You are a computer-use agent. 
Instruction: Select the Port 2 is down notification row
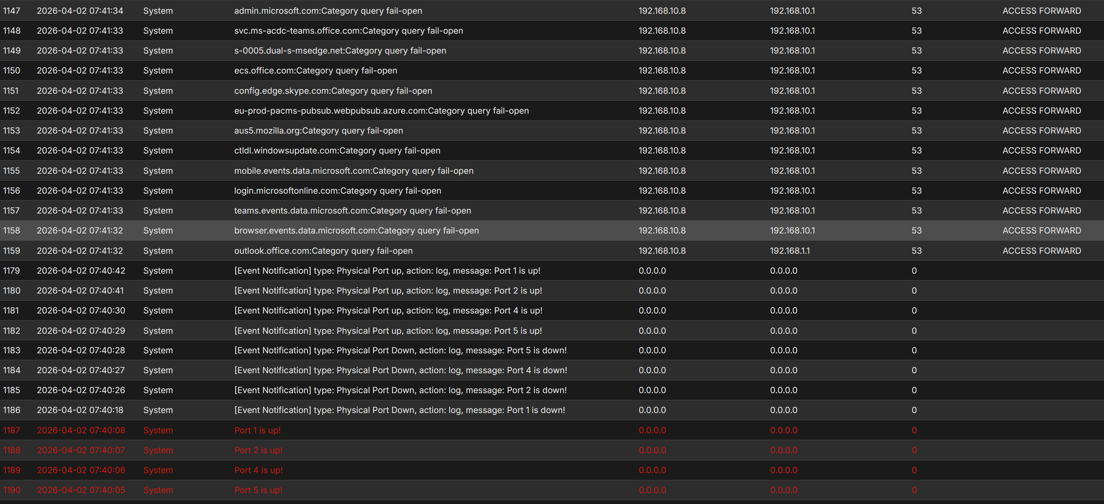[400, 390]
